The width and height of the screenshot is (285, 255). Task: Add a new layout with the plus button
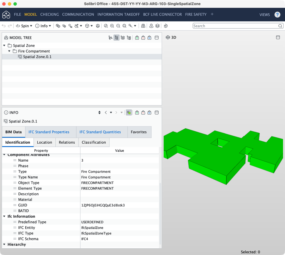[212, 14]
